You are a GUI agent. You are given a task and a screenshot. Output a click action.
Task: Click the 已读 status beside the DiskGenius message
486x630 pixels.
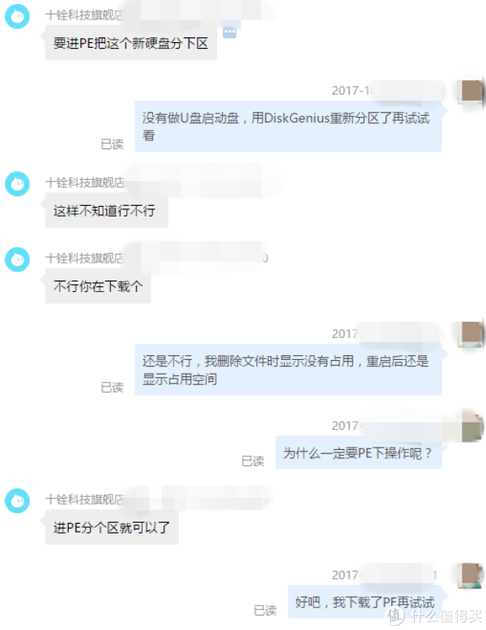tap(112, 144)
